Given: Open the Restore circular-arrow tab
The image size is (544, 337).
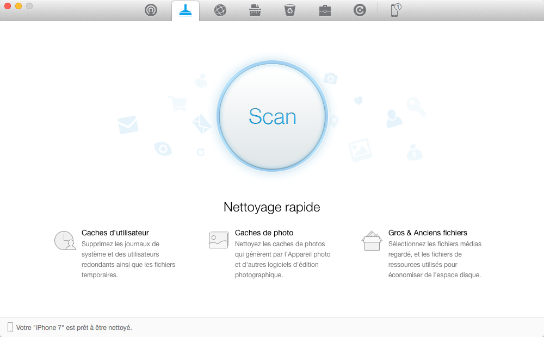Looking at the screenshot, I should point(360,10).
